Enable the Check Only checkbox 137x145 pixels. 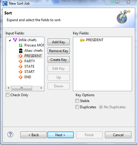(8, 95)
